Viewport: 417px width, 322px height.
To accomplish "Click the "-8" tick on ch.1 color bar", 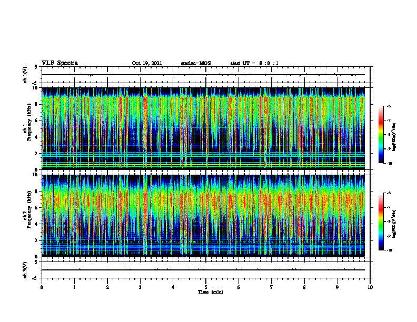I will coord(389,135).
